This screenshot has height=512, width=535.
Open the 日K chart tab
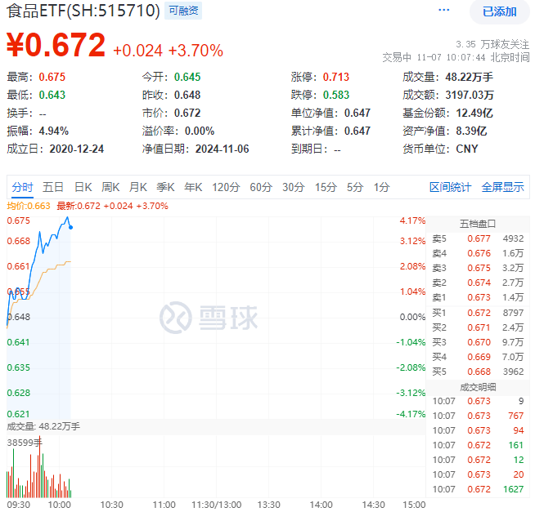[83, 187]
